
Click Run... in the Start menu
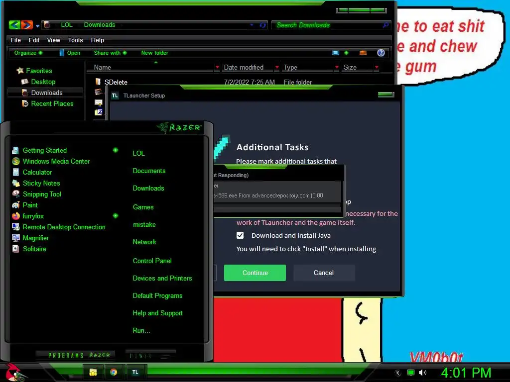tap(141, 330)
